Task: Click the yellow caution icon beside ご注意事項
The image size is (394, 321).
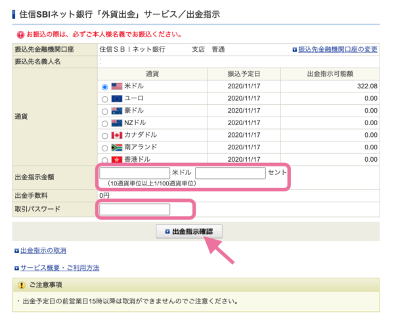Action: [x=22, y=285]
